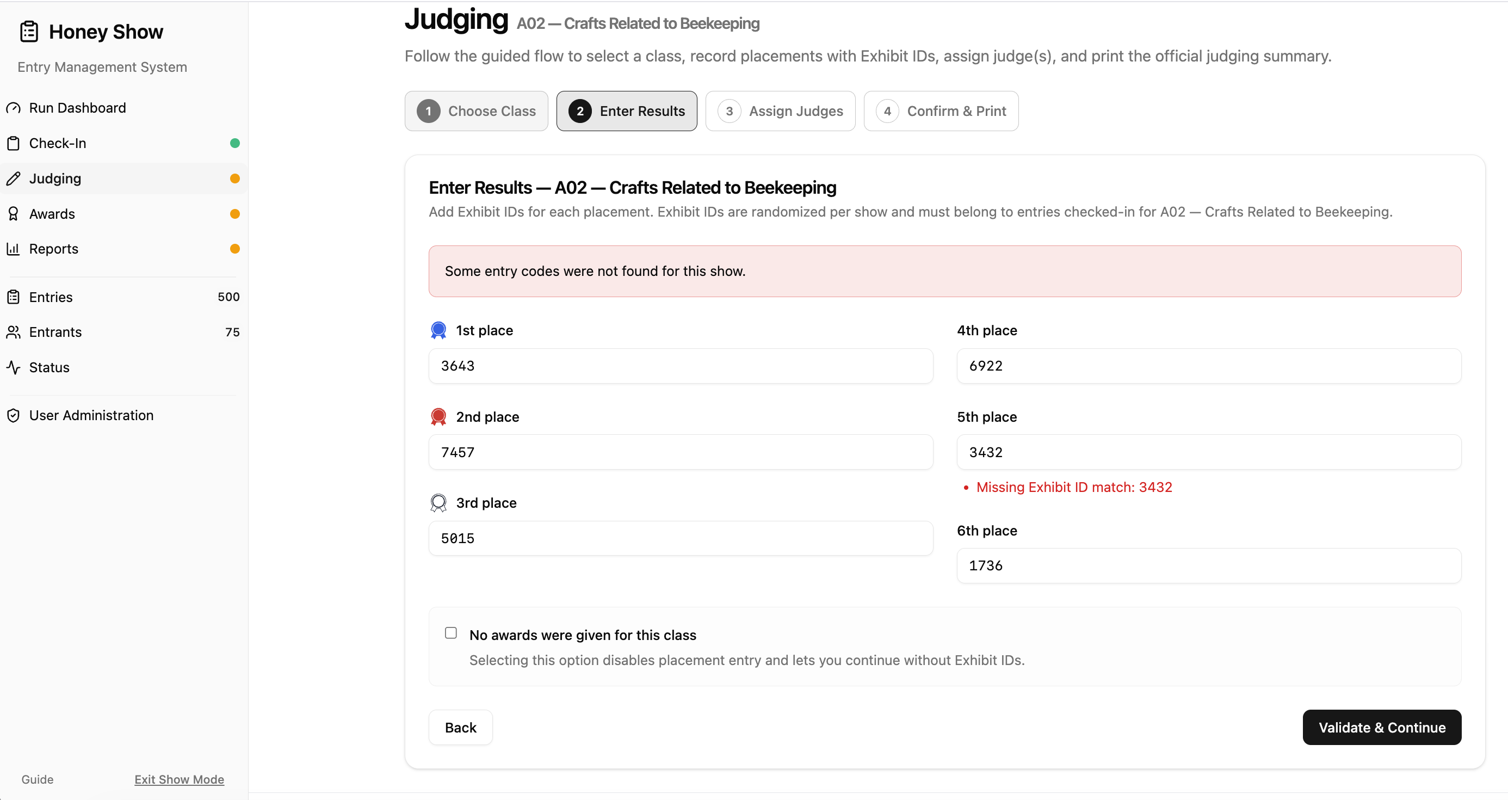This screenshot has width=1508, height=800.
Task: Open Awards using the ribbon icon
Action: pyautogui.click(x=14, y=214)
